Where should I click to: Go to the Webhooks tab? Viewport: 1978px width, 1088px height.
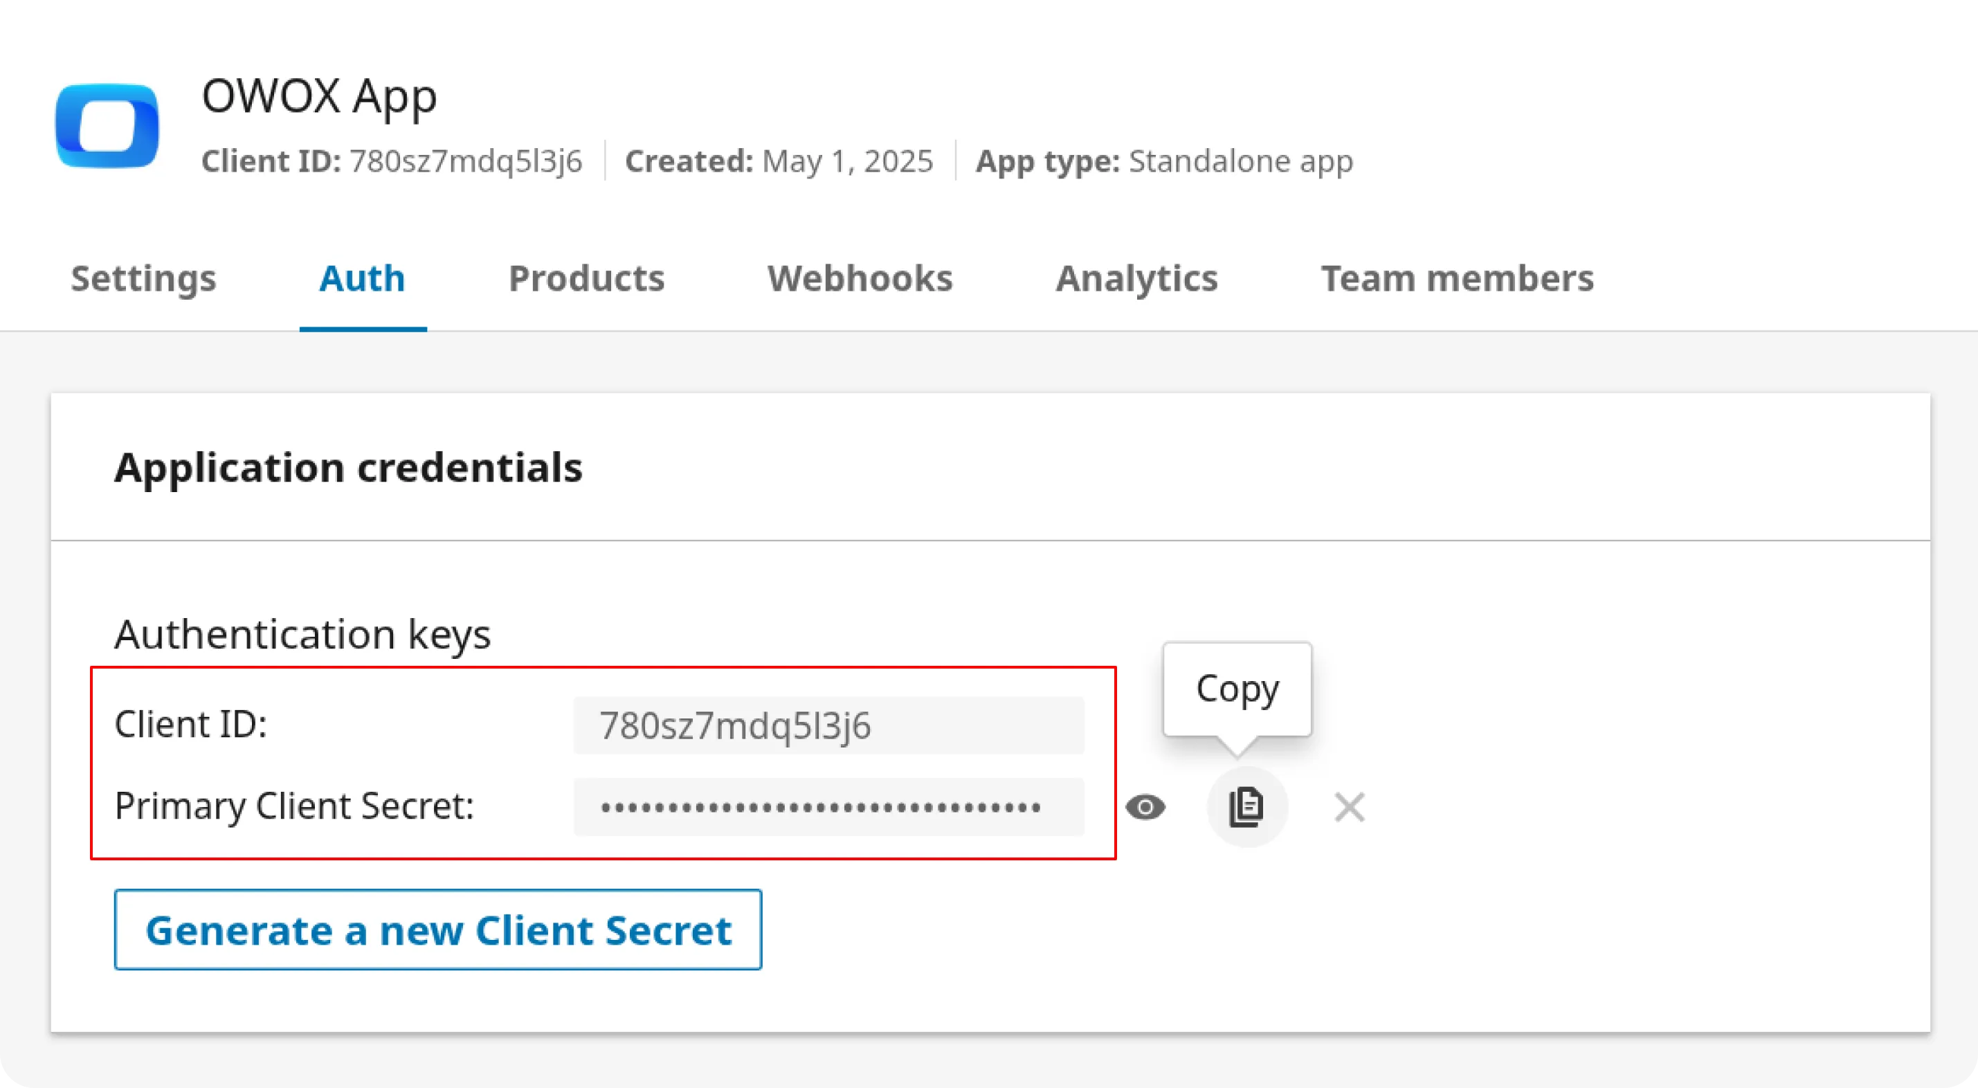coord(860,278)
